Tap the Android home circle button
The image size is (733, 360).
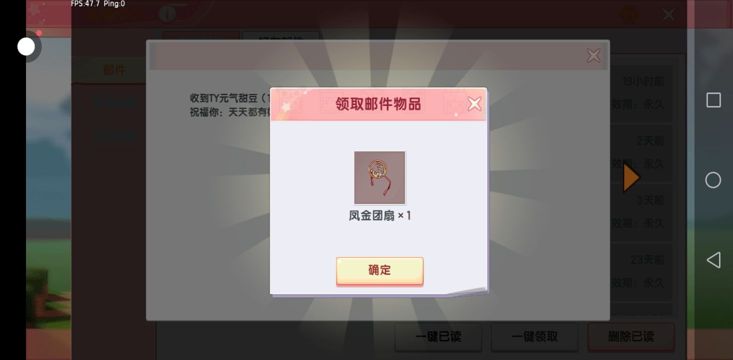click(713, 180)
